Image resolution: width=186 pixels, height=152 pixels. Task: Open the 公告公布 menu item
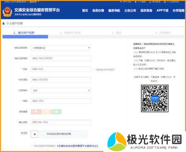130,11
